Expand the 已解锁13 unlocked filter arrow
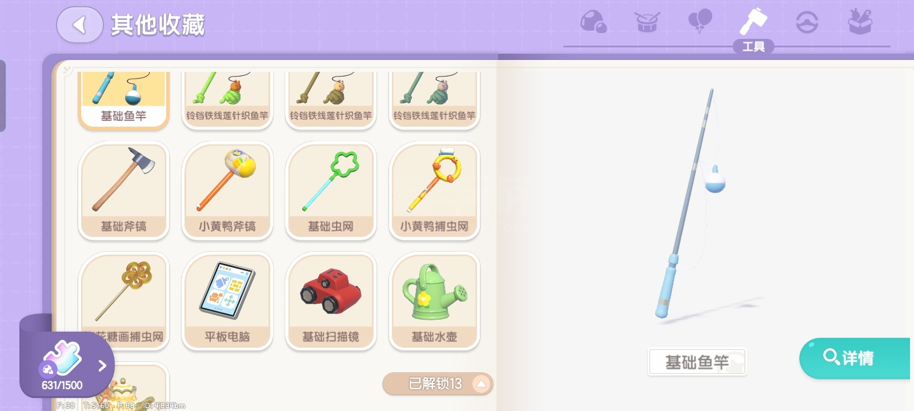 click(x=481, y=384)
